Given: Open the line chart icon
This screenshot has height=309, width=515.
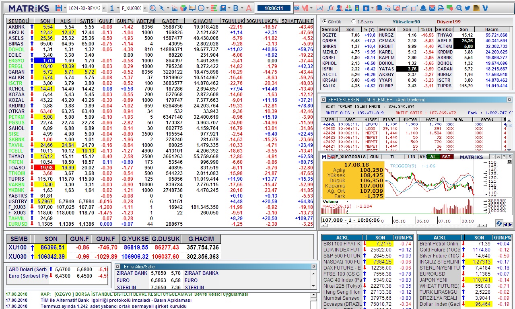Looking at the screenshot, I should click(319, 8).
